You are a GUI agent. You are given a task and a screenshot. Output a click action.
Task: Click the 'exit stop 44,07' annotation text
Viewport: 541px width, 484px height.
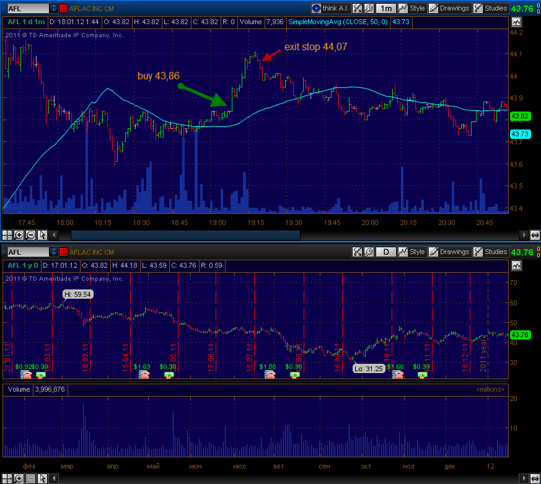coord(315,47)
